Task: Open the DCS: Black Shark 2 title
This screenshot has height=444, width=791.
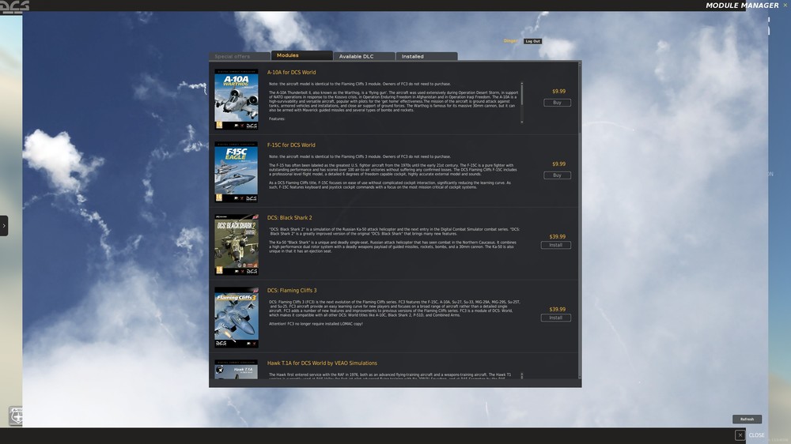Action: [x=290, y=218]
